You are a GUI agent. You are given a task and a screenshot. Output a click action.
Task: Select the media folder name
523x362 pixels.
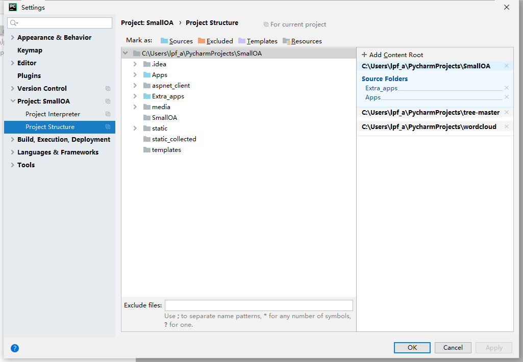coord(161,107)
